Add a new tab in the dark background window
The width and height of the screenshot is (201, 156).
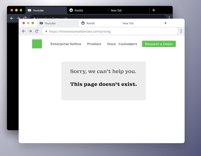154,10
